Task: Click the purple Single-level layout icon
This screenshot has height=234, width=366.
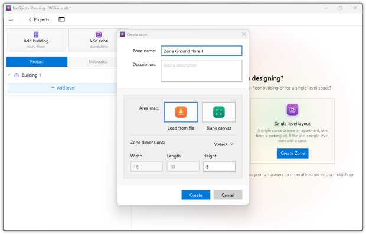Action: 292,109
